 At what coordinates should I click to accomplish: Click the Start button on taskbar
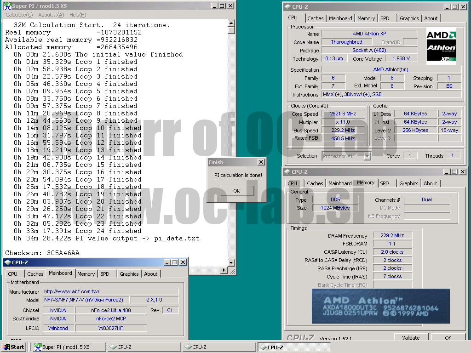13,347
